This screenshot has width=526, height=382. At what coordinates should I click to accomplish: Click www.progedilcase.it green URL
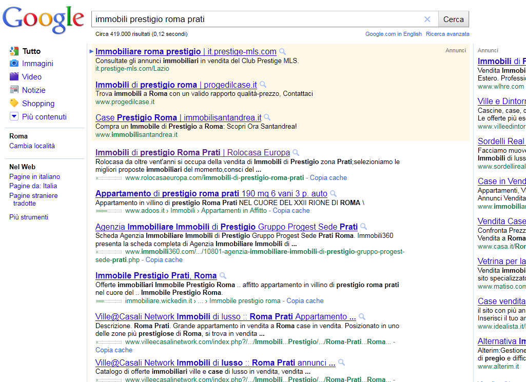coord(125,102)
